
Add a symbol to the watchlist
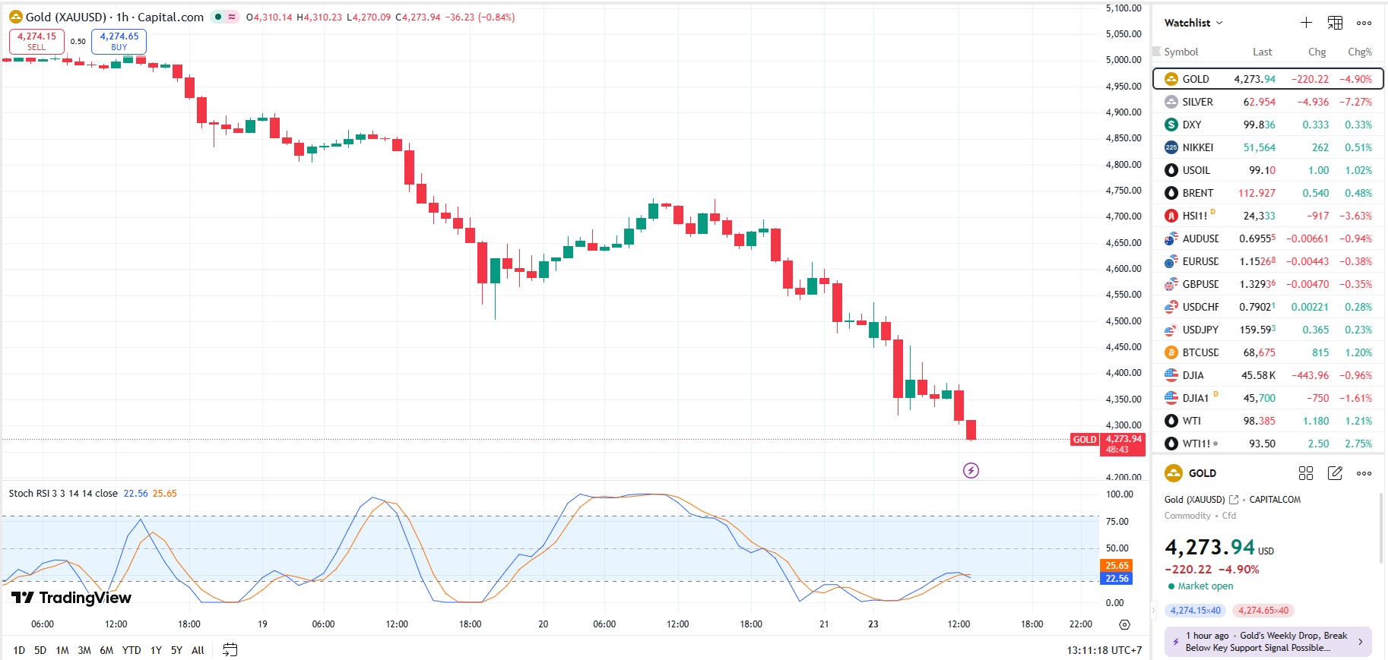[x=1306, y=23]
